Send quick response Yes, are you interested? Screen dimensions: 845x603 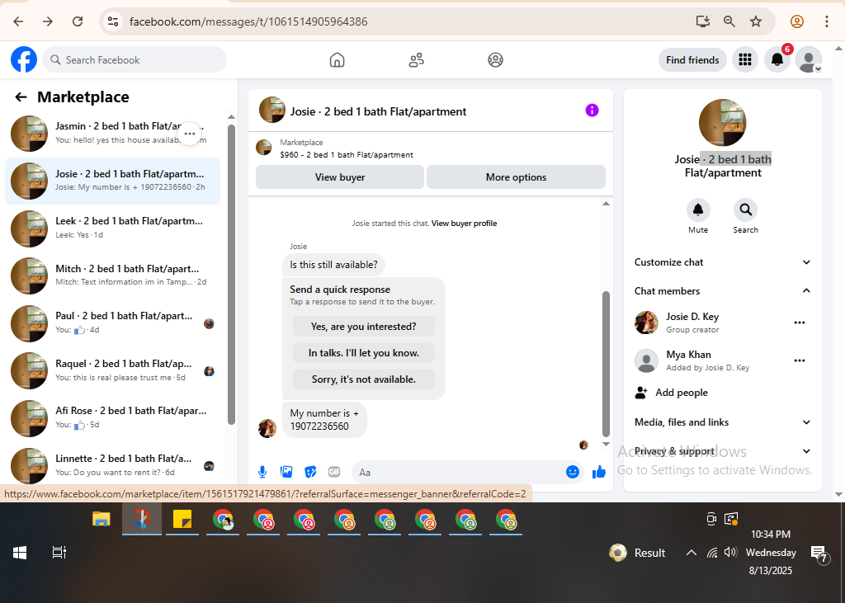(364, 327)
